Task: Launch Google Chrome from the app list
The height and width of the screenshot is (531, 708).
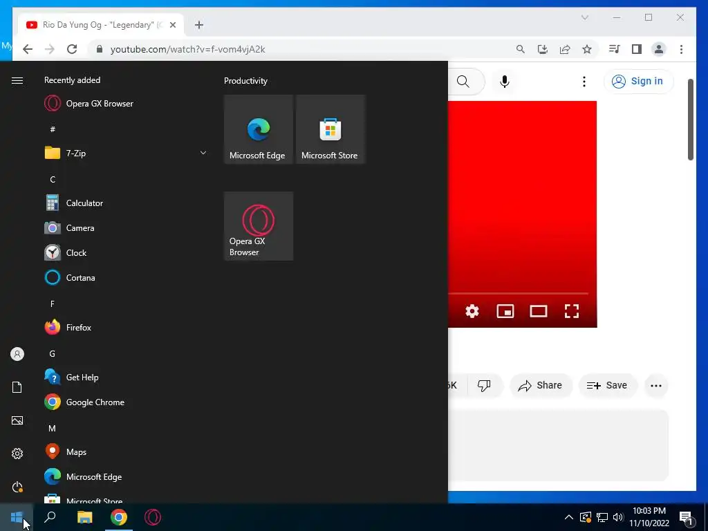Action: (124, 402)
